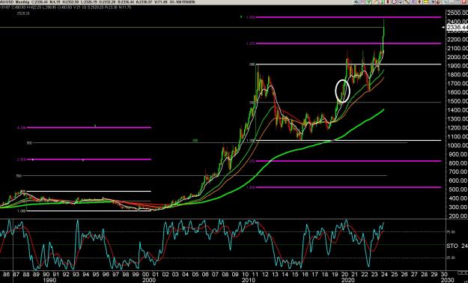Viewport: 468px width, 283px height.
Task: Select the 4.236 Fibonacci label on the left
Action: point(22,127)
